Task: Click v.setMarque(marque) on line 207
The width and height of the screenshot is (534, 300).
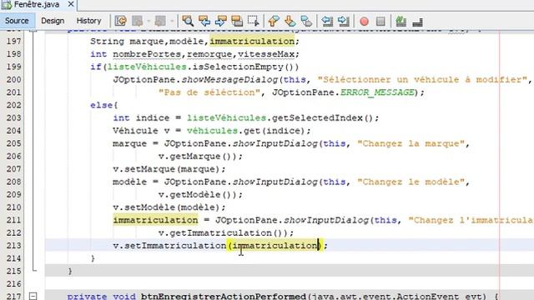Action: coord(167,169)
